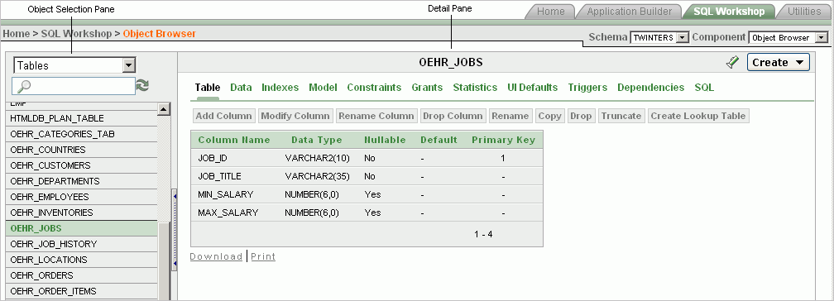Open the Create button menu

pos(778,62)
